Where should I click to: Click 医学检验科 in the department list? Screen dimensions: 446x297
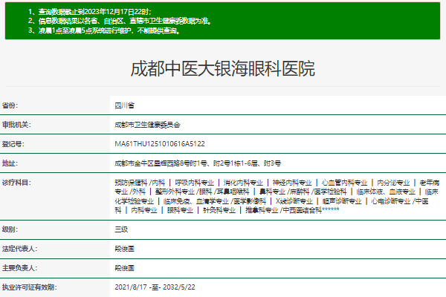tap(330, 192)
